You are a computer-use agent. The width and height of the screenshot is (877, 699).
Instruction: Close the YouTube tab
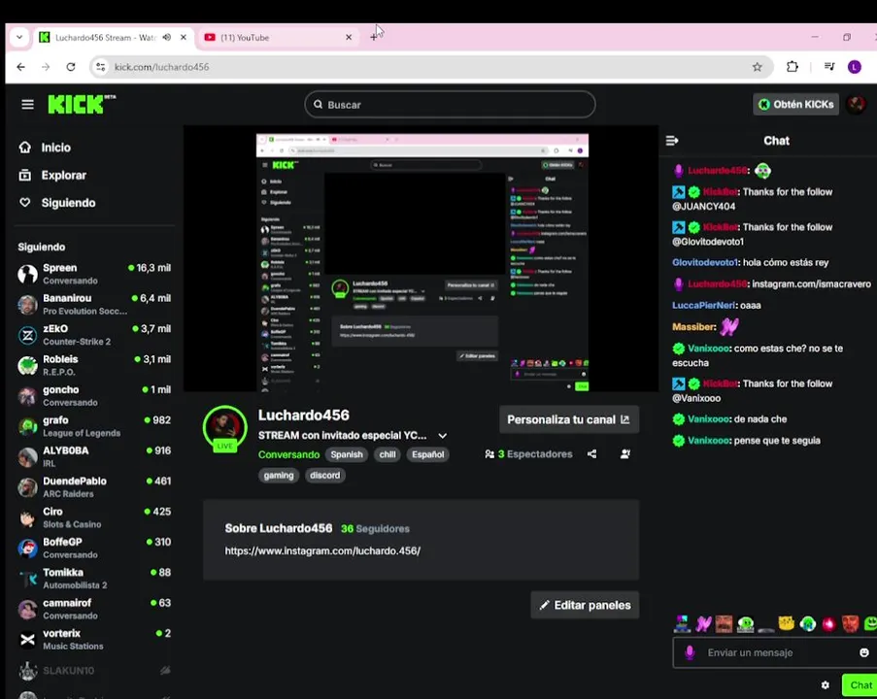coord(349,38)
